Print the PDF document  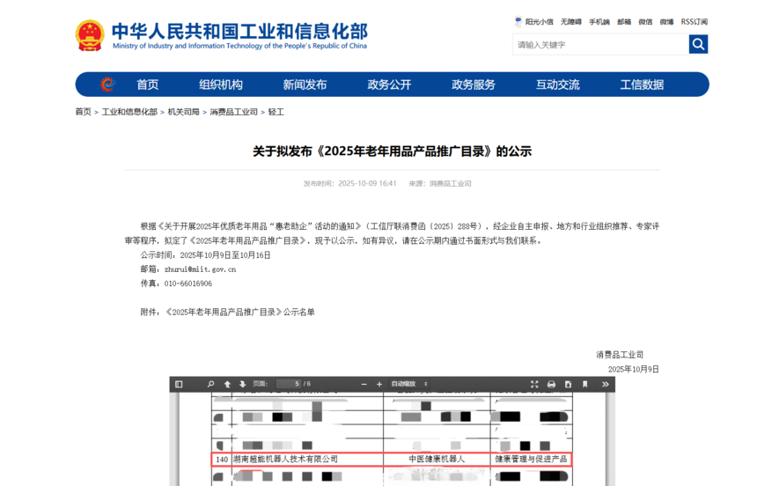tap(551, 384)
